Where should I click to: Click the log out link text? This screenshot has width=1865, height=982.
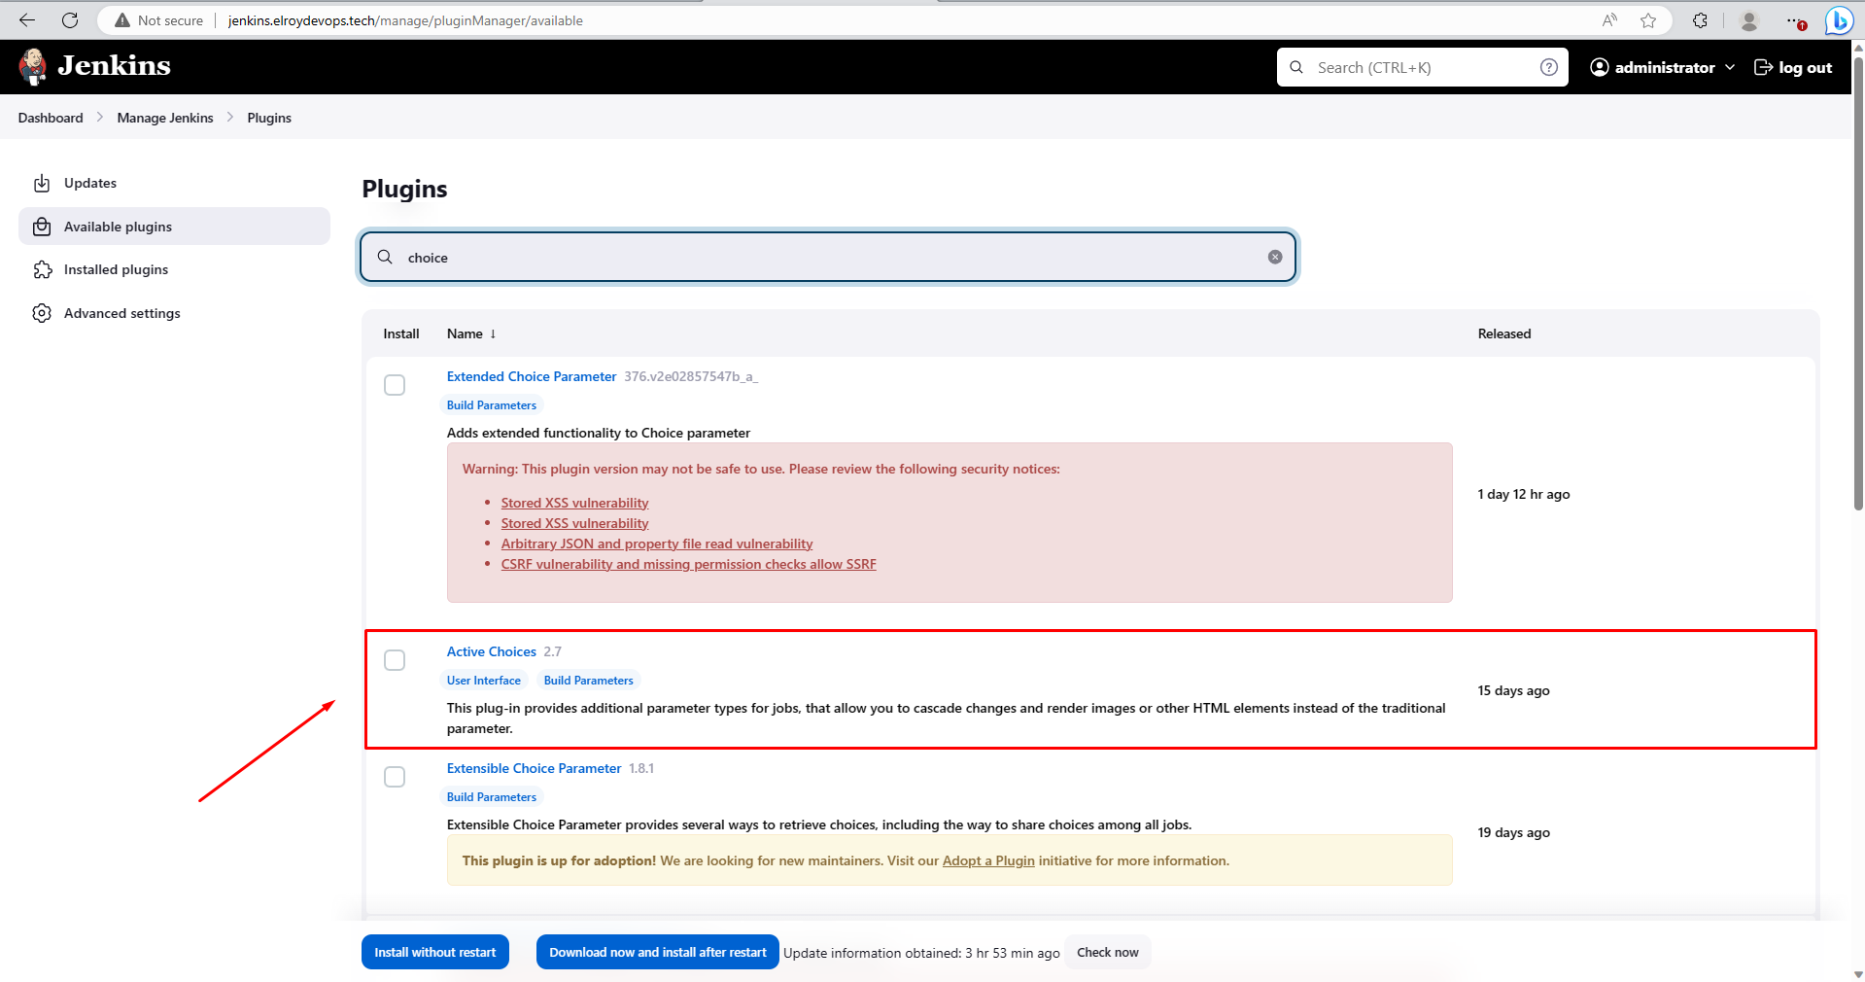[1805, 67]
